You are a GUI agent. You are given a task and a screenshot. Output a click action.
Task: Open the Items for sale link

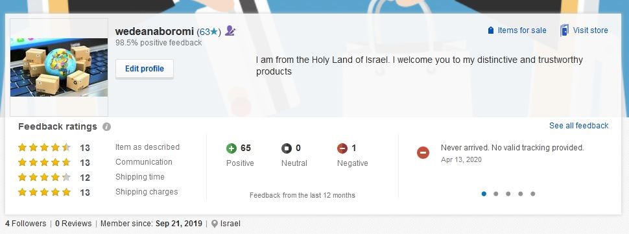point(522,30)
